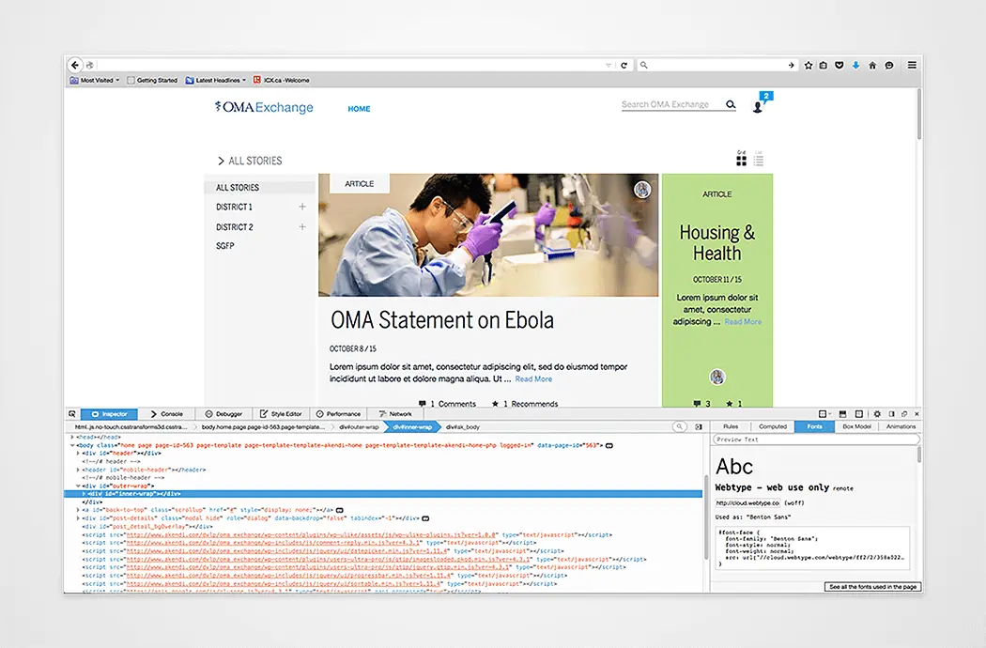
Task: Toggle the devtools split console icon
Action: (x=842, y=414)
